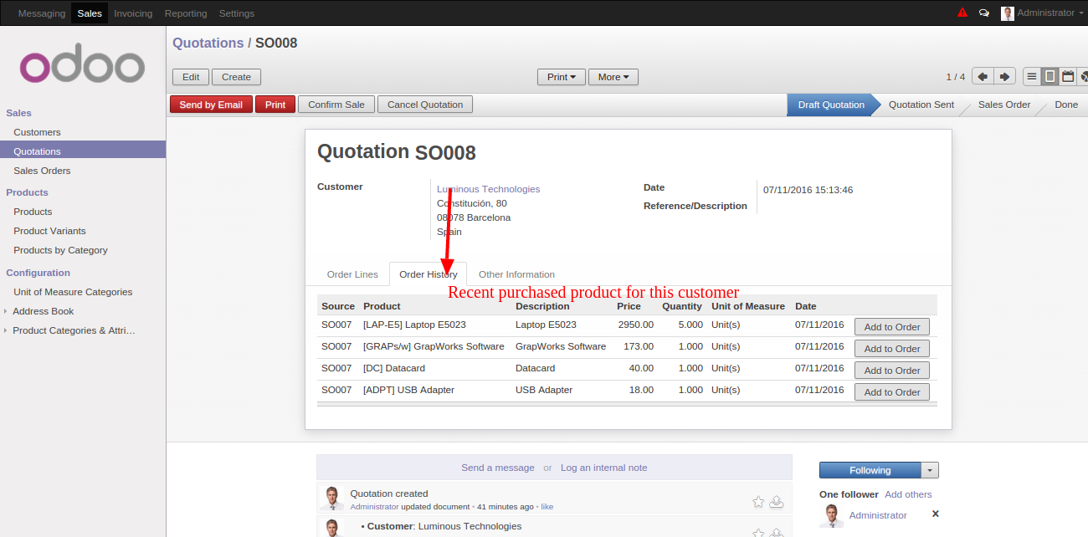1088x537 pixels.
Task: Click Quotations breadcrumb link
Action: (x=208, y=43)
